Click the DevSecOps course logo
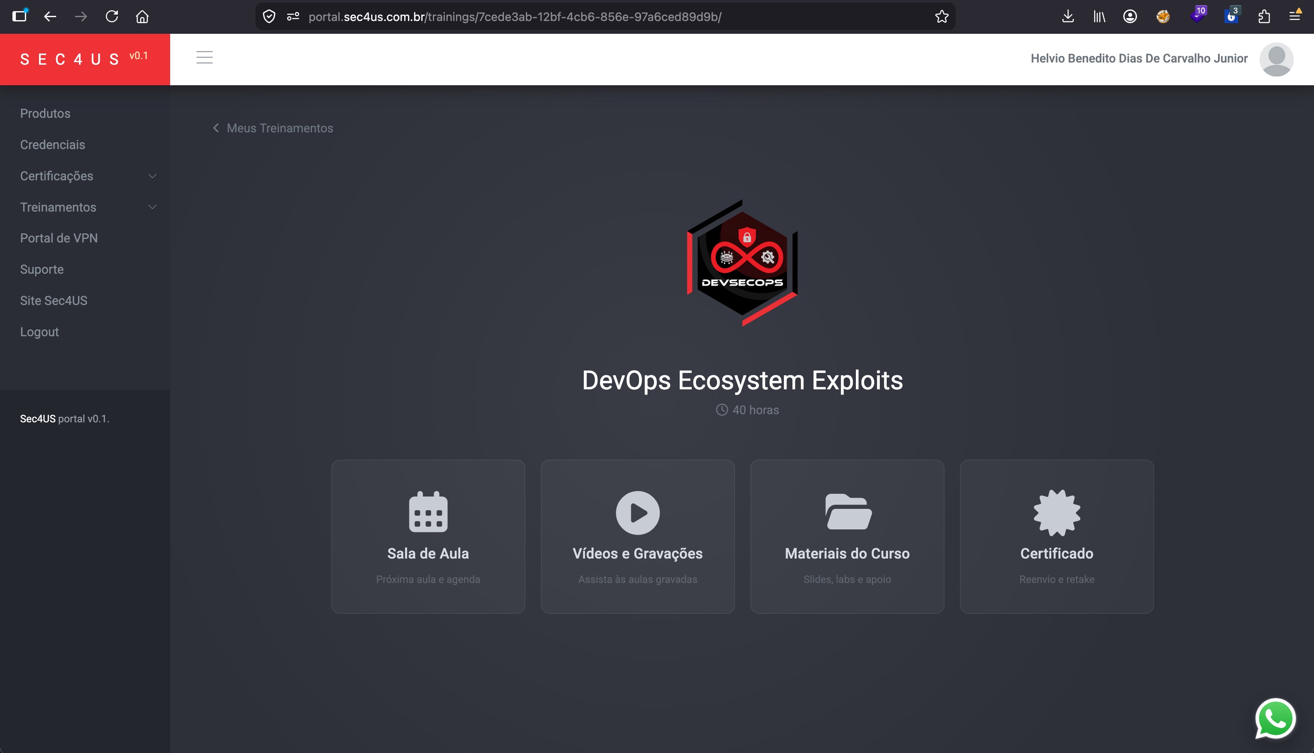 (x=742, y=263)
